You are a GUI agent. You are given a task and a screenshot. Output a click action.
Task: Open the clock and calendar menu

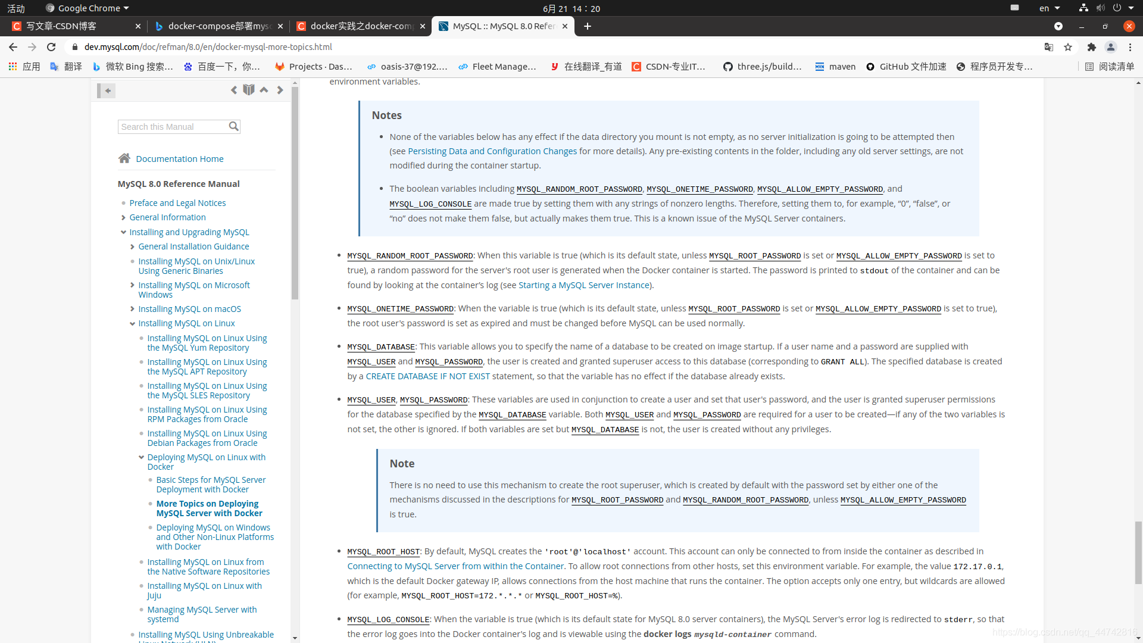571,8
